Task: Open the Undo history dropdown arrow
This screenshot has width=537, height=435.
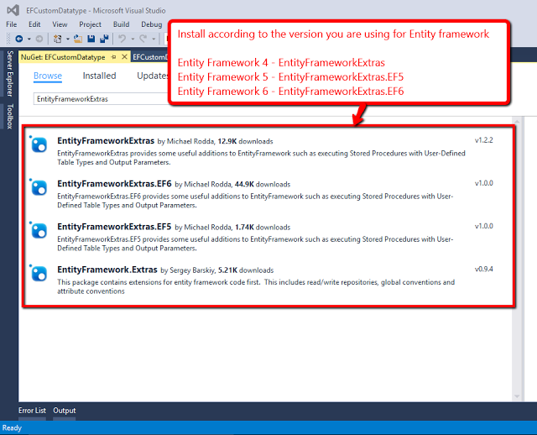Action: 133,39
